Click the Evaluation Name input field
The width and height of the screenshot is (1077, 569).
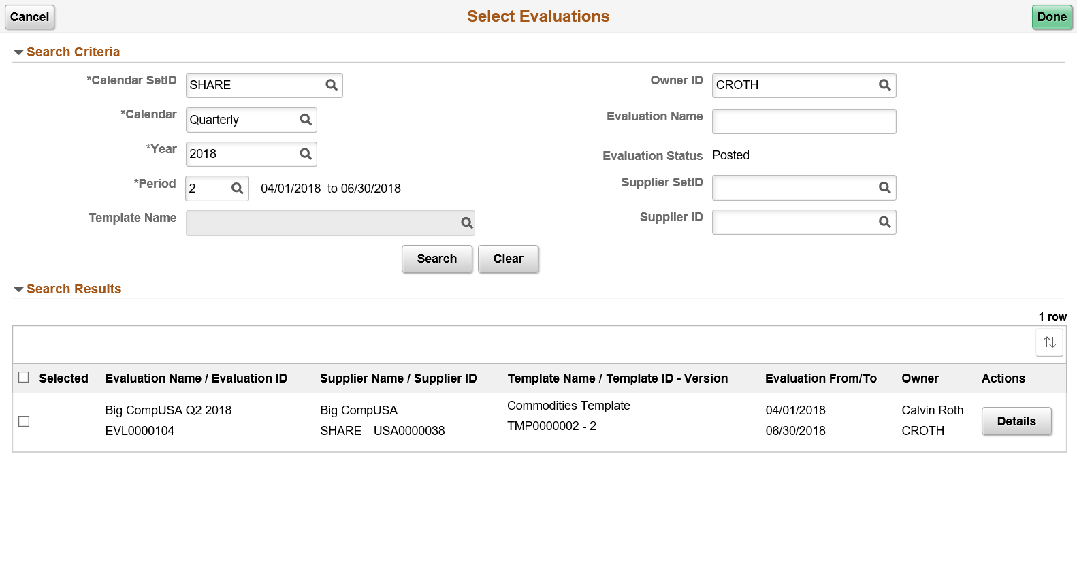(x=804, y=121)
